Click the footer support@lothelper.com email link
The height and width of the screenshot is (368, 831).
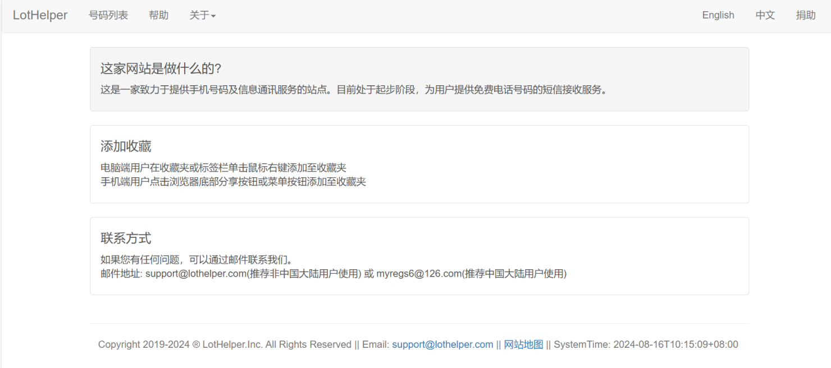point(442,344)
